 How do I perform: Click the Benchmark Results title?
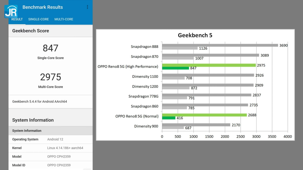point(43,7)
